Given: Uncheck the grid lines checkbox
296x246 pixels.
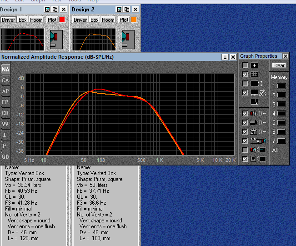Looking at the screenshot, I should click(245, 75).
